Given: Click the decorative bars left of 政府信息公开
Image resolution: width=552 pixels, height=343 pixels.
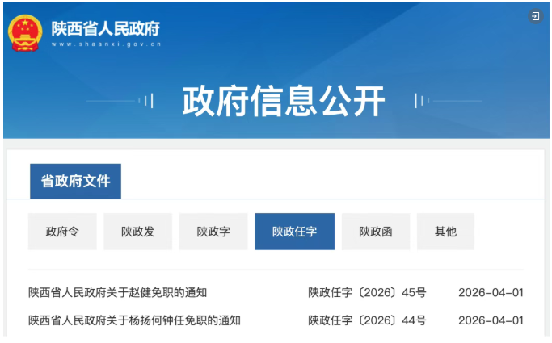Looking at the screenshot, I should tap(146, 101).
